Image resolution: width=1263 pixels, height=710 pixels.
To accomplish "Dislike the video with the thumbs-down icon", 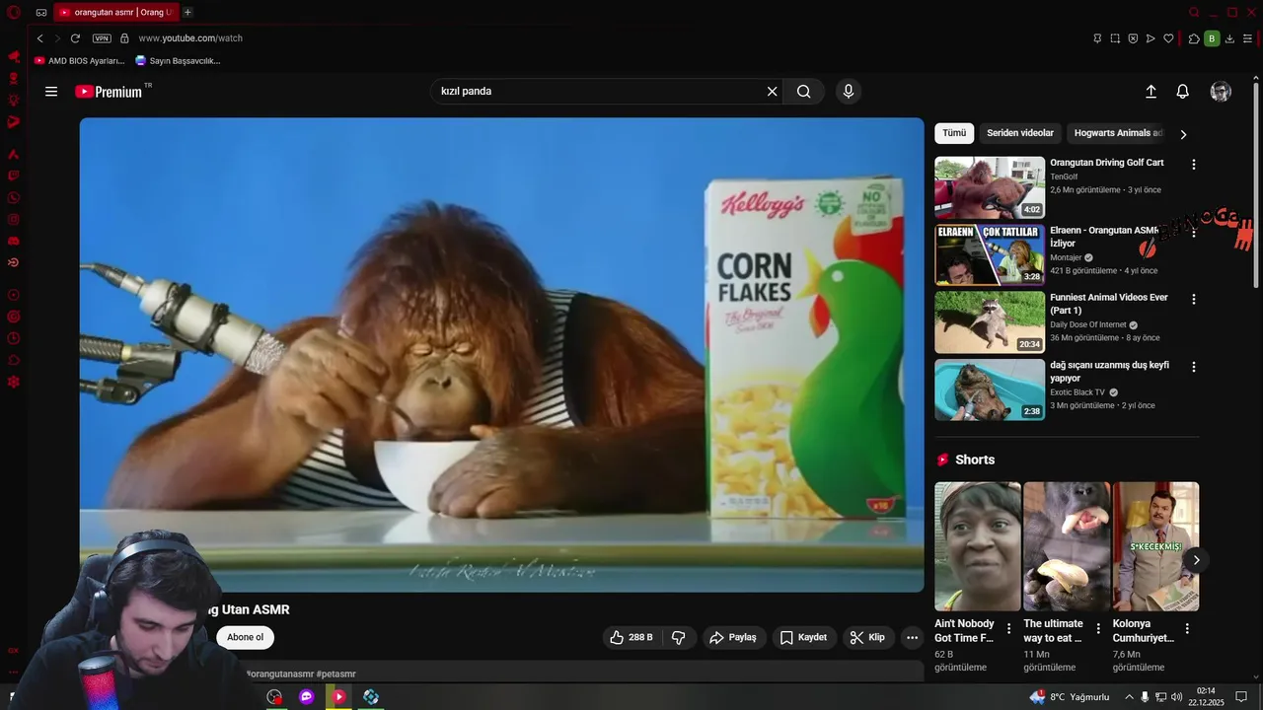I will (679, 637).
